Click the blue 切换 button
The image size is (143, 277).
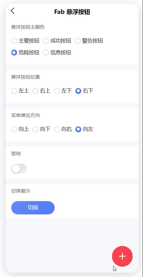click(33, 208)
